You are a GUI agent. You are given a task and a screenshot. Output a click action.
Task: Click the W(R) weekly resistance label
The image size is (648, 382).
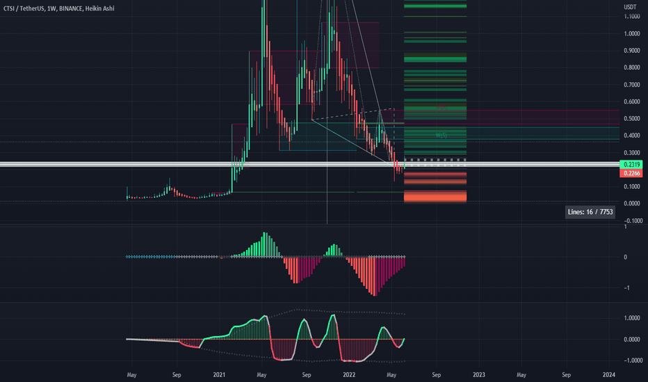(x=442, y=108)
